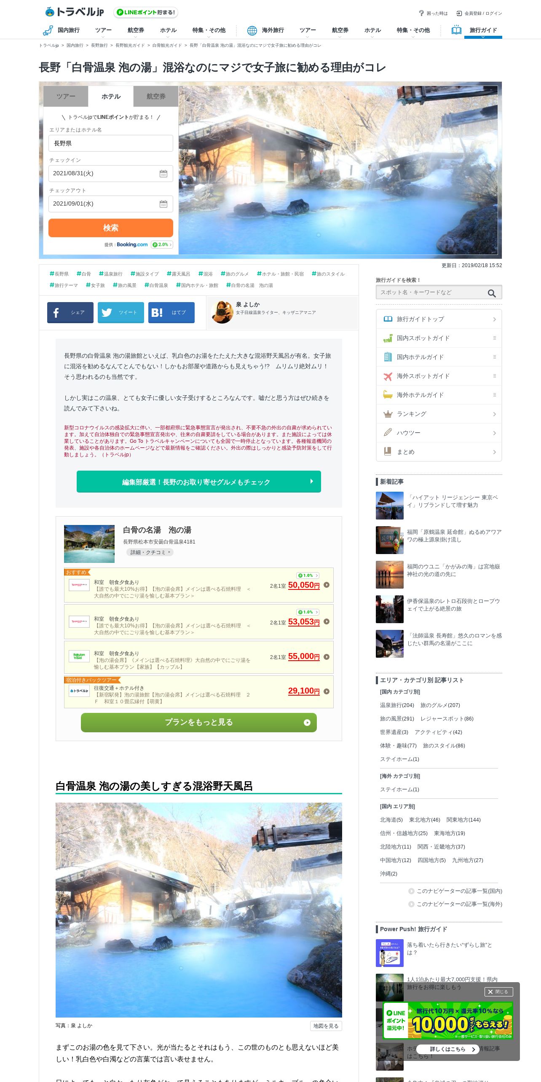Screen dimensions: 541x1082
Task: Click the #白骨温泉 hashtag
Action: tap(156, 285)
